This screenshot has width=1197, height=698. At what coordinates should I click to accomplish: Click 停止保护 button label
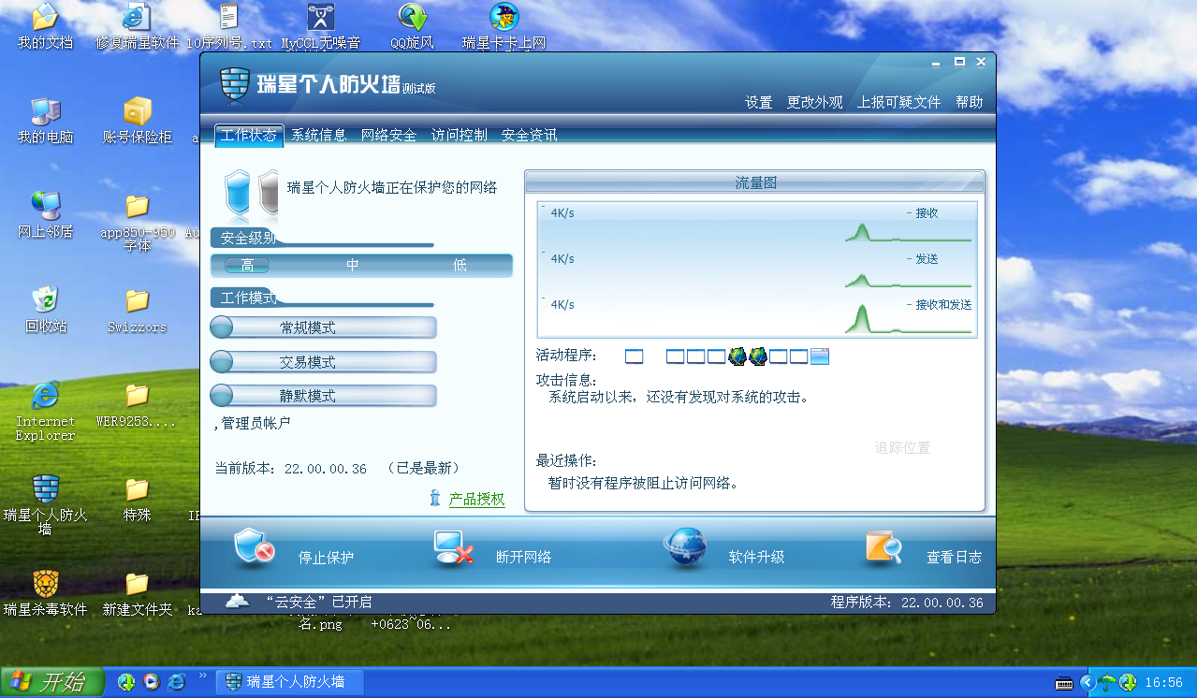327,558
